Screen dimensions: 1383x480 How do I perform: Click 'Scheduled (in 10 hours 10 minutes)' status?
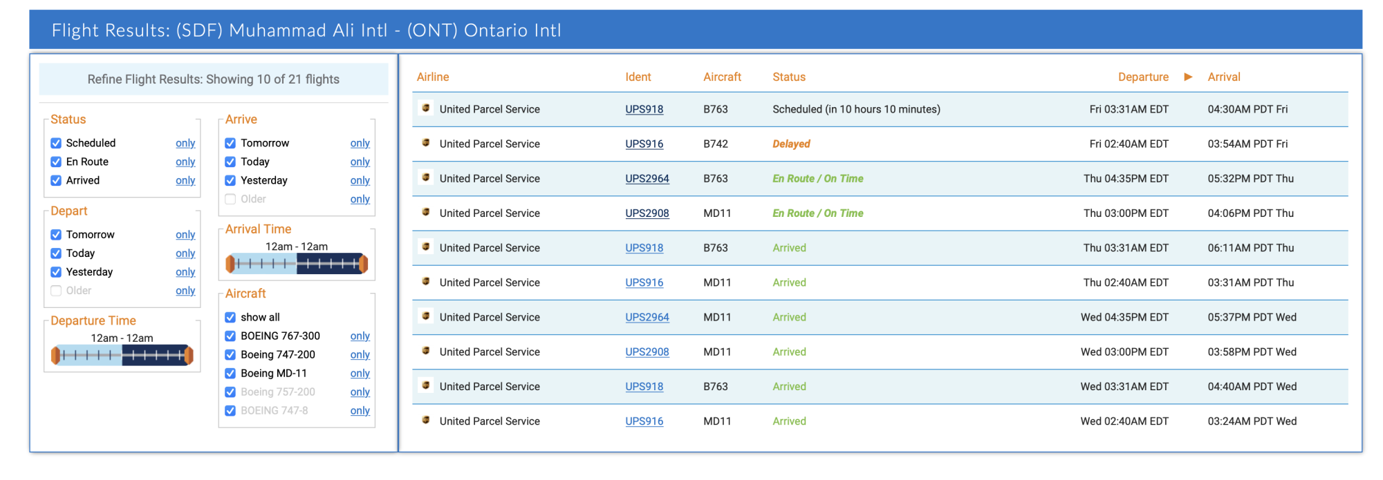tap(856, 109)
